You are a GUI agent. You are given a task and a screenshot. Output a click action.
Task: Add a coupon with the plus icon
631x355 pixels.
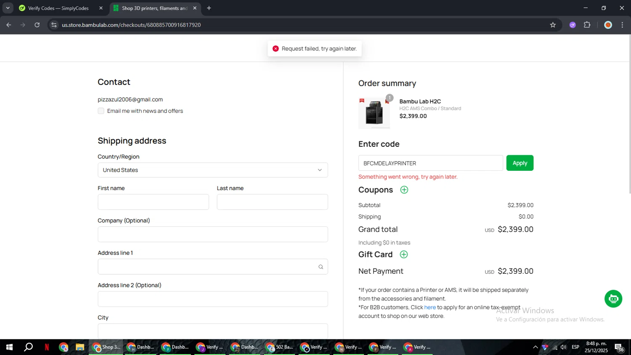point(404,190)
